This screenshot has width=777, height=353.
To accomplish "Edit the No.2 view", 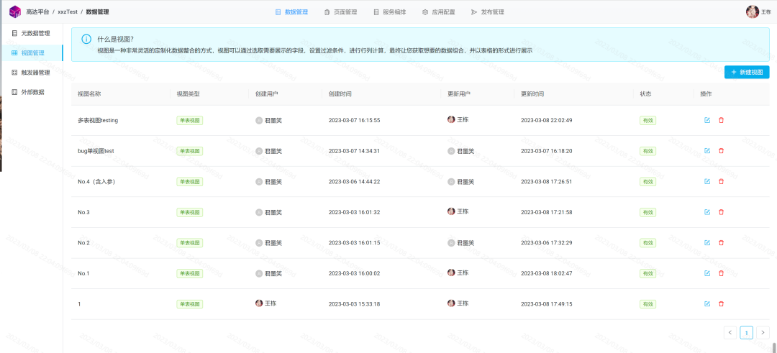I will point(707,242).
